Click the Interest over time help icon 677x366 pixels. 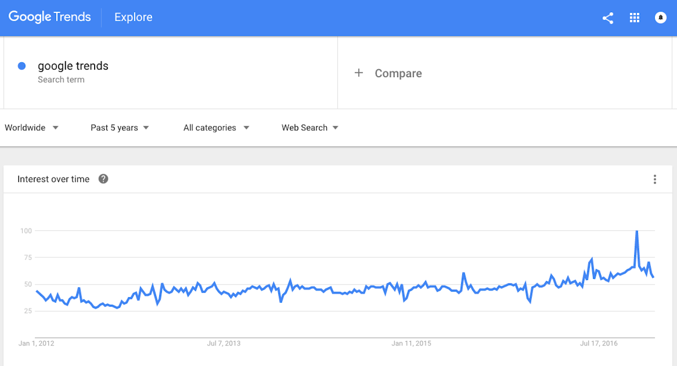click(103, 179)
